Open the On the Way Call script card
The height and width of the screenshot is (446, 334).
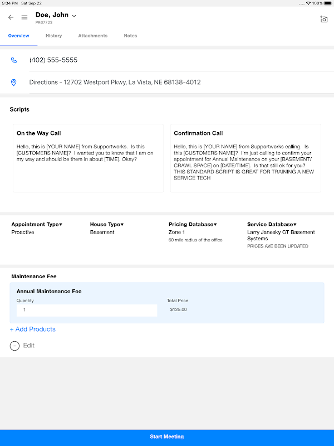click(x=88, y=158)
